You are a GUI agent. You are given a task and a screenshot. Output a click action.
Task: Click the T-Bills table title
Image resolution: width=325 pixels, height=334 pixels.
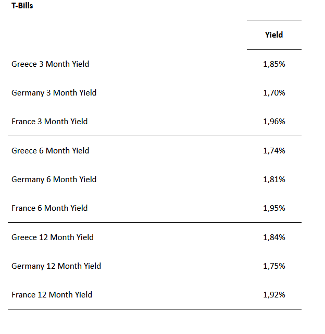click(x=22, y=6)
